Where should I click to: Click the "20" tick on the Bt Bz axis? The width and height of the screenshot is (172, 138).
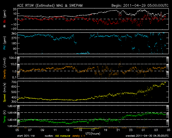click(x=15, y=9)
